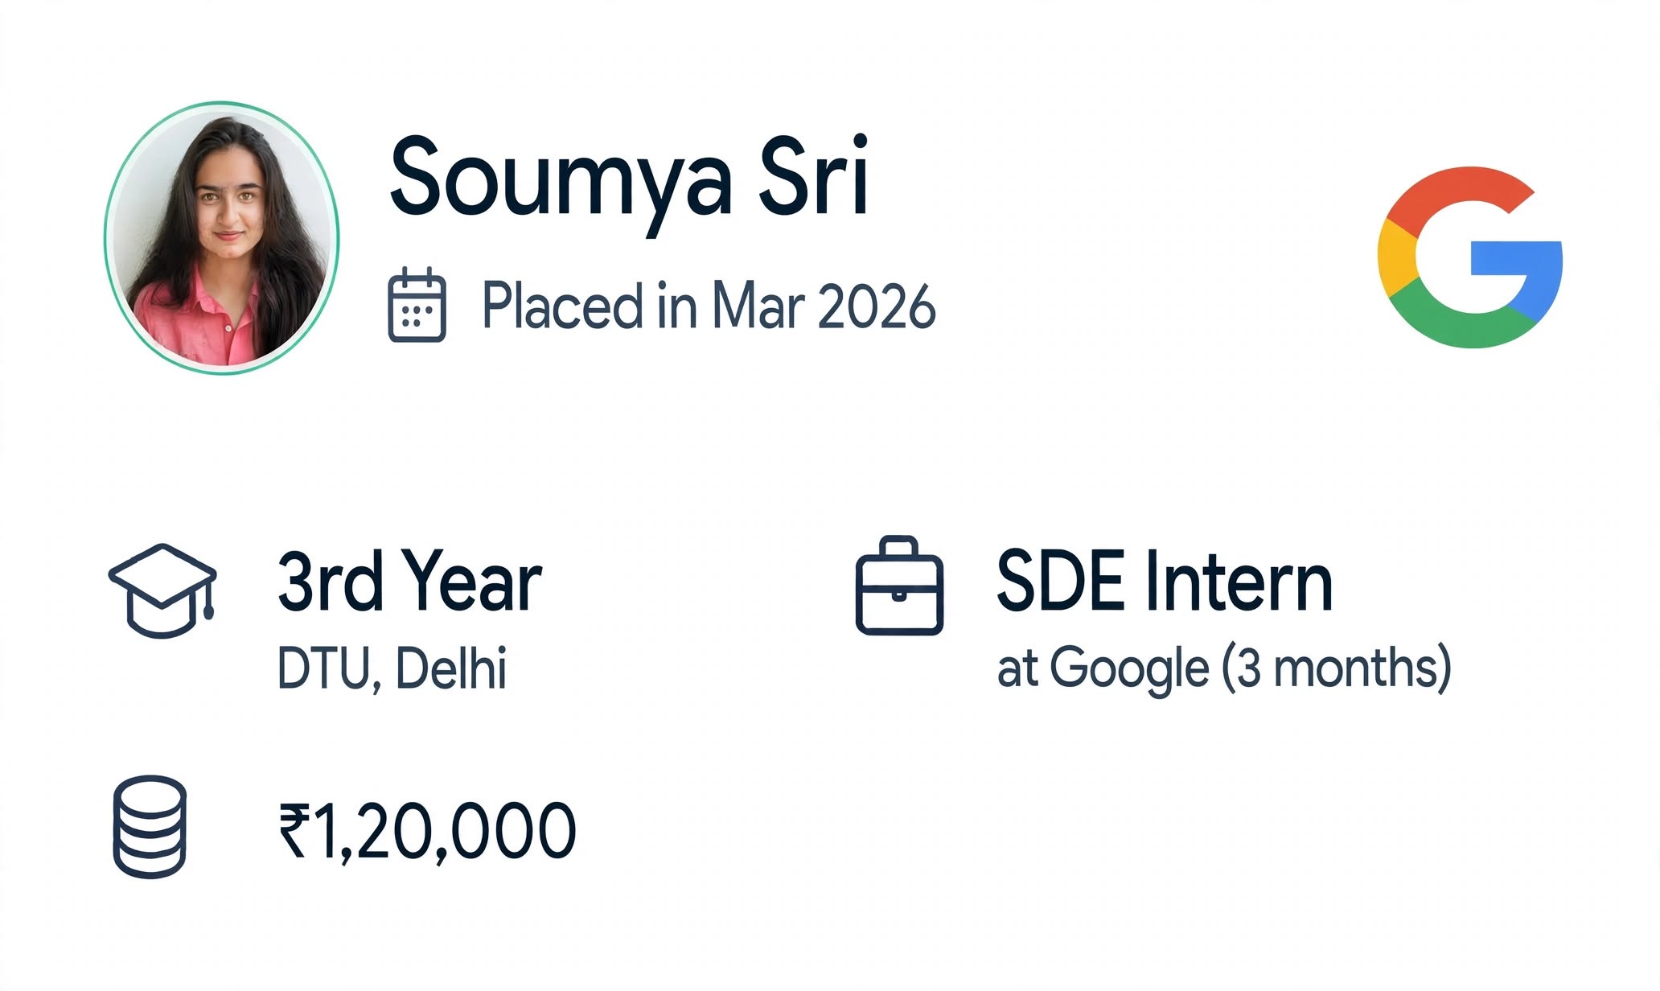Click the briefcase job icon
Viewport: 1660px width, 991px height.
coord(899,586)
